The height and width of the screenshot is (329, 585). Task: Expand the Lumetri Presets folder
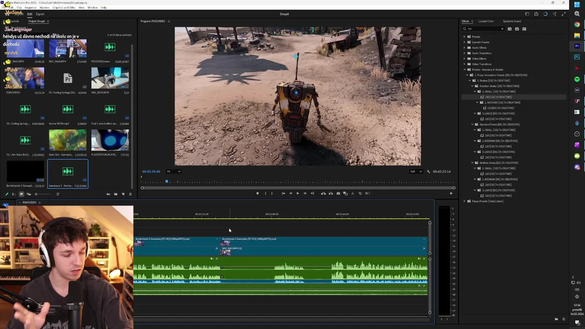[x=464, y=42]
